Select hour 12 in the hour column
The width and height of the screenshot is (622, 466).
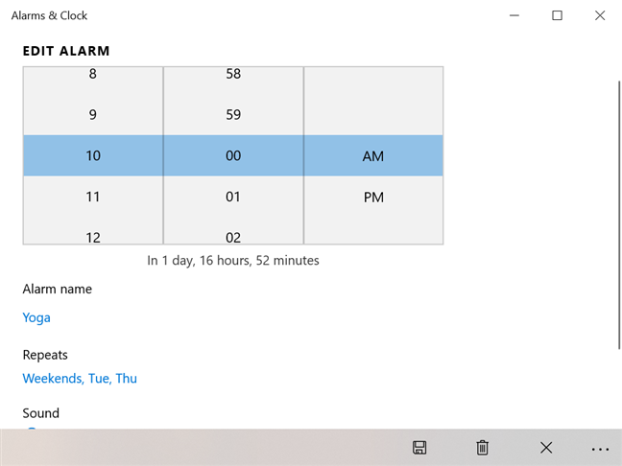pyautogui.click(x=93, y=236)
